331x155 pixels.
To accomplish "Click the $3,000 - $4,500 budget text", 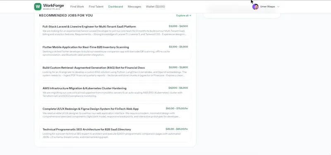I will click(178, 26).
